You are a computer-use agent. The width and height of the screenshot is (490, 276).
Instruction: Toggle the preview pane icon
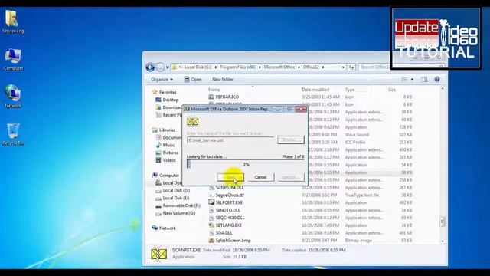424,80
